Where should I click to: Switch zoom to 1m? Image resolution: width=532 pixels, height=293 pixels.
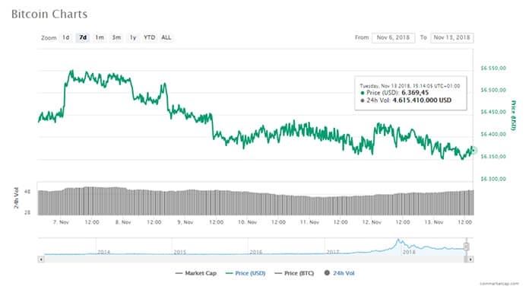click(x=100, y=37)
